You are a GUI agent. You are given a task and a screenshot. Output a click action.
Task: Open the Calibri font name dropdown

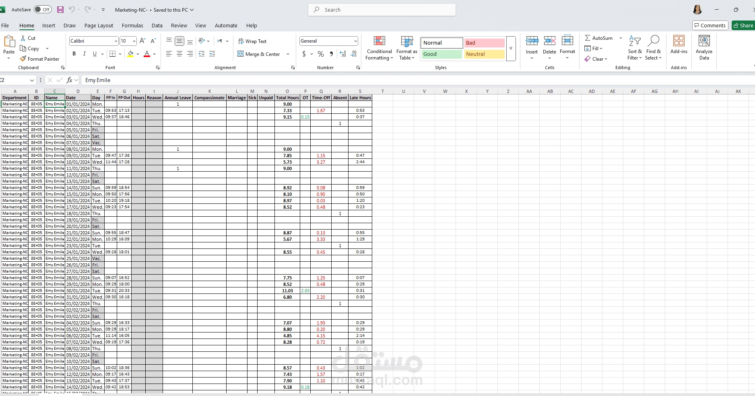(x=116, y=41)
